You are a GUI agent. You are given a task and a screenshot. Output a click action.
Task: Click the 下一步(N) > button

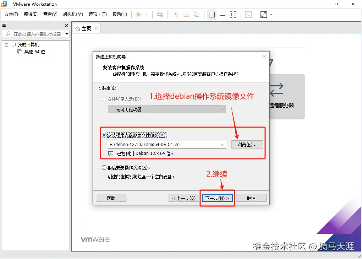(x=217, y=198)
